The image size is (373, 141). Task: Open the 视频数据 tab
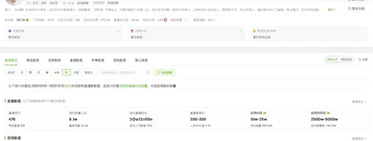click(x=55, y=60)
